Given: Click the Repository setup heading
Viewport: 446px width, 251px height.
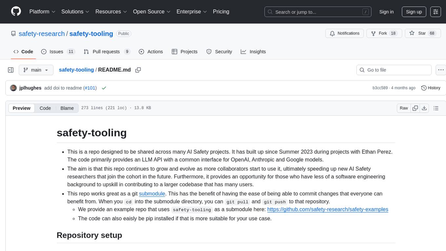Looking at the screenshot, I should point(90,235).
